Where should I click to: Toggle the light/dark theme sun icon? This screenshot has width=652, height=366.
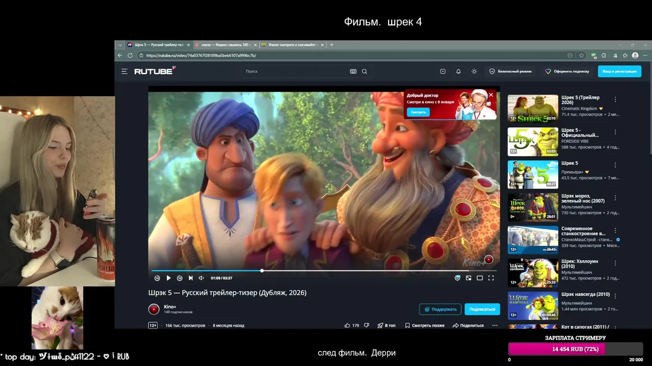click(474, 72)
